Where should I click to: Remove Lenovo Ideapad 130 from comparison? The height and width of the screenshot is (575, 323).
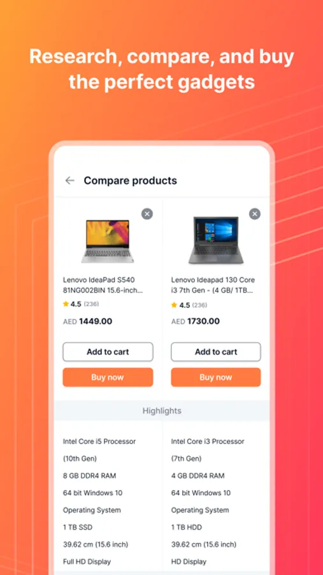255,214
